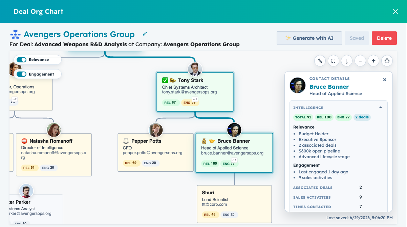
Task: Click tony.stark@avengersops.org email
Action: click(190, 92)
